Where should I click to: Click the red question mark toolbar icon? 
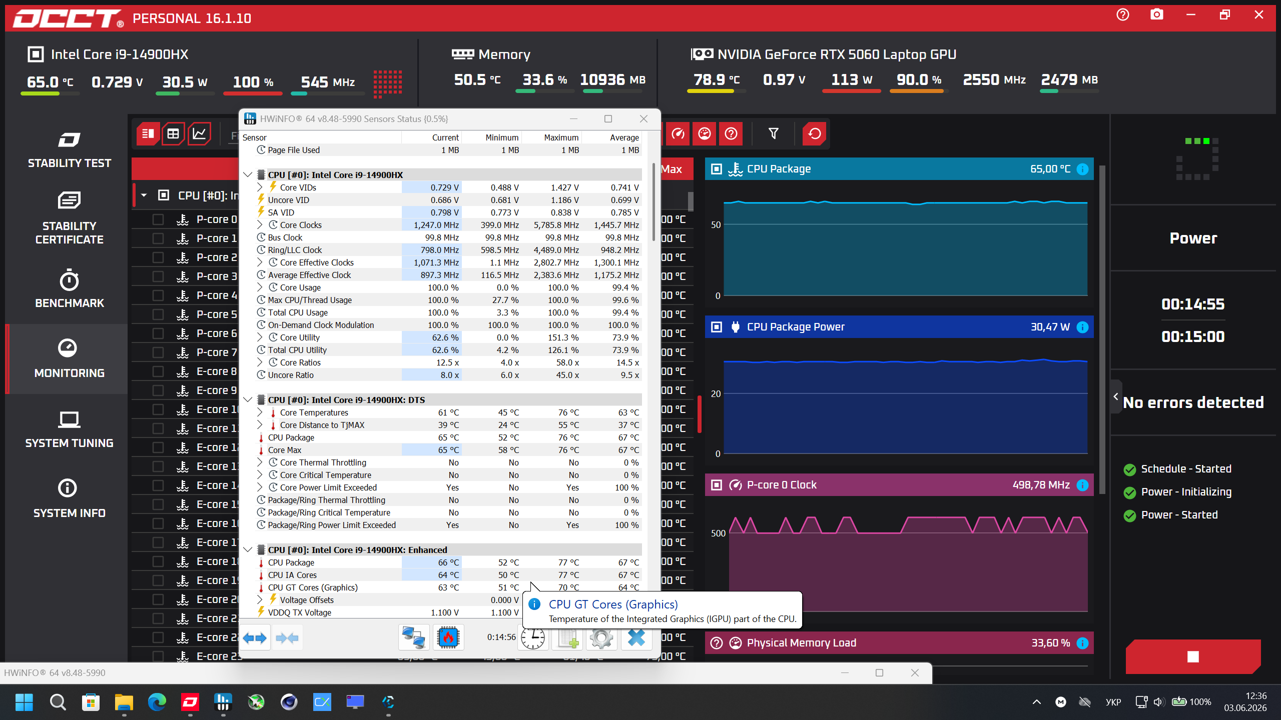[x=731, y=133]
